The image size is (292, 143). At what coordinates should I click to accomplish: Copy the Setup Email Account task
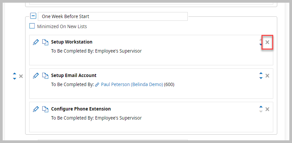click(45, 76)
